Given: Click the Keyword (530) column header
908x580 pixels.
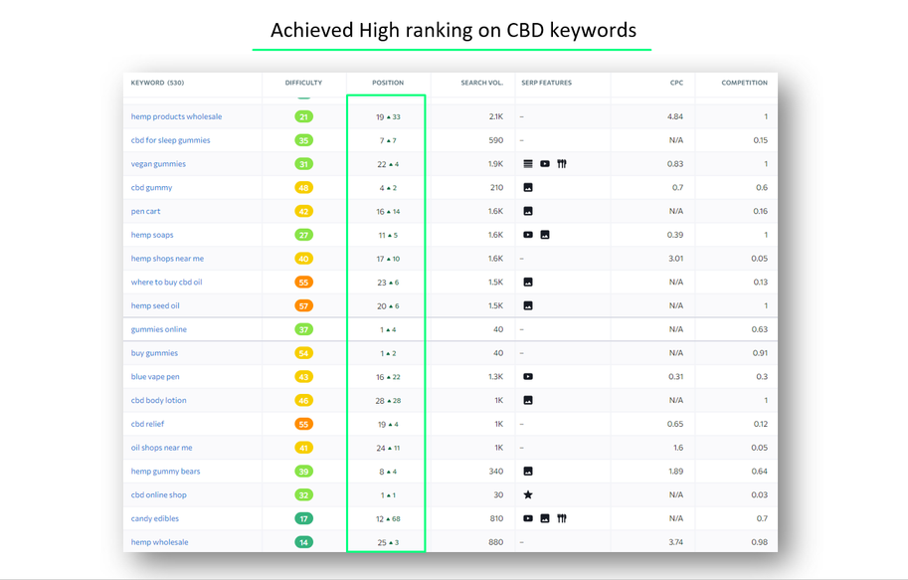Looking at the screenshot, I should tap(157, 84).
